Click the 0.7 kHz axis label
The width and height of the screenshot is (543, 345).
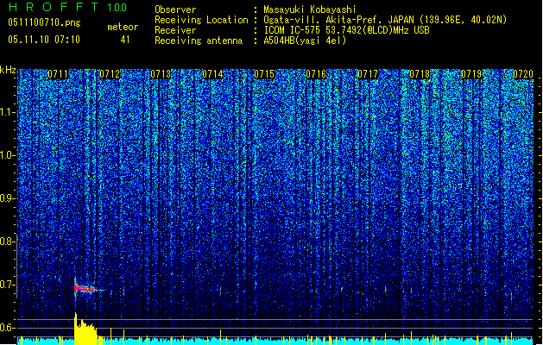point(7,285)
